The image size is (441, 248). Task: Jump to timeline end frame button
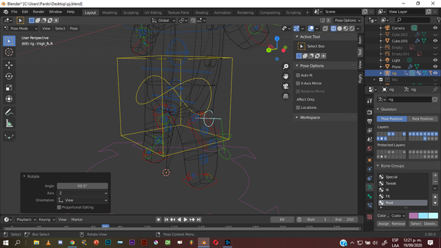198,220
